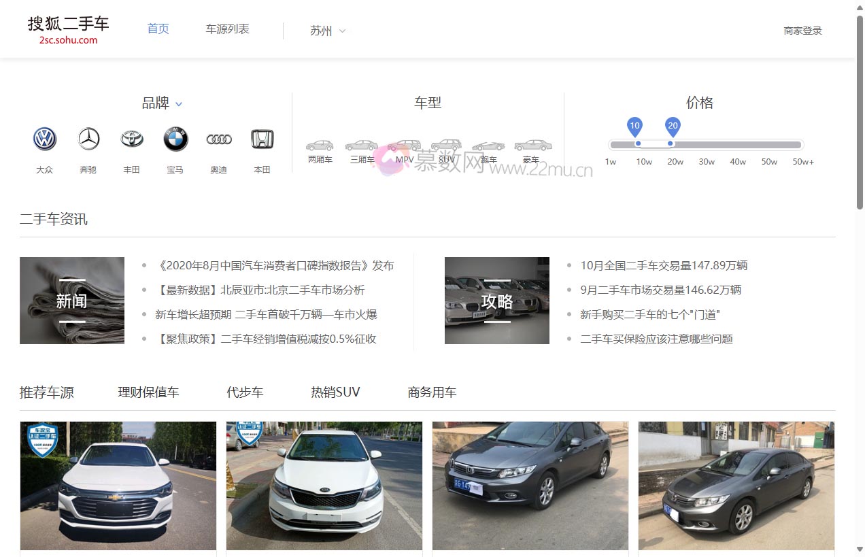The image size is (865, 557).
Task: Choose the MPV car type icon
Action: [x=404, y=145]
